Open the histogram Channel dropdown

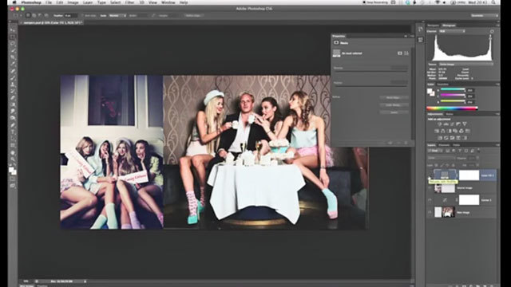point(452,31)
